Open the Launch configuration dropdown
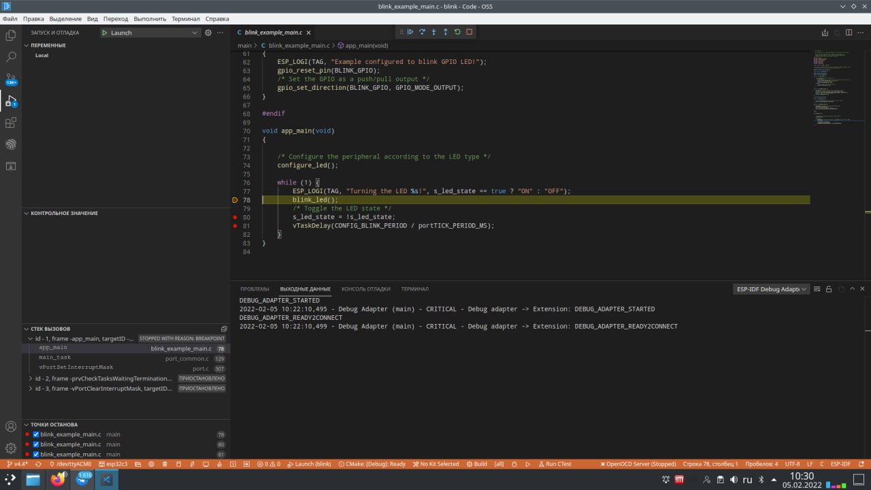 click(x=150, y=33)
